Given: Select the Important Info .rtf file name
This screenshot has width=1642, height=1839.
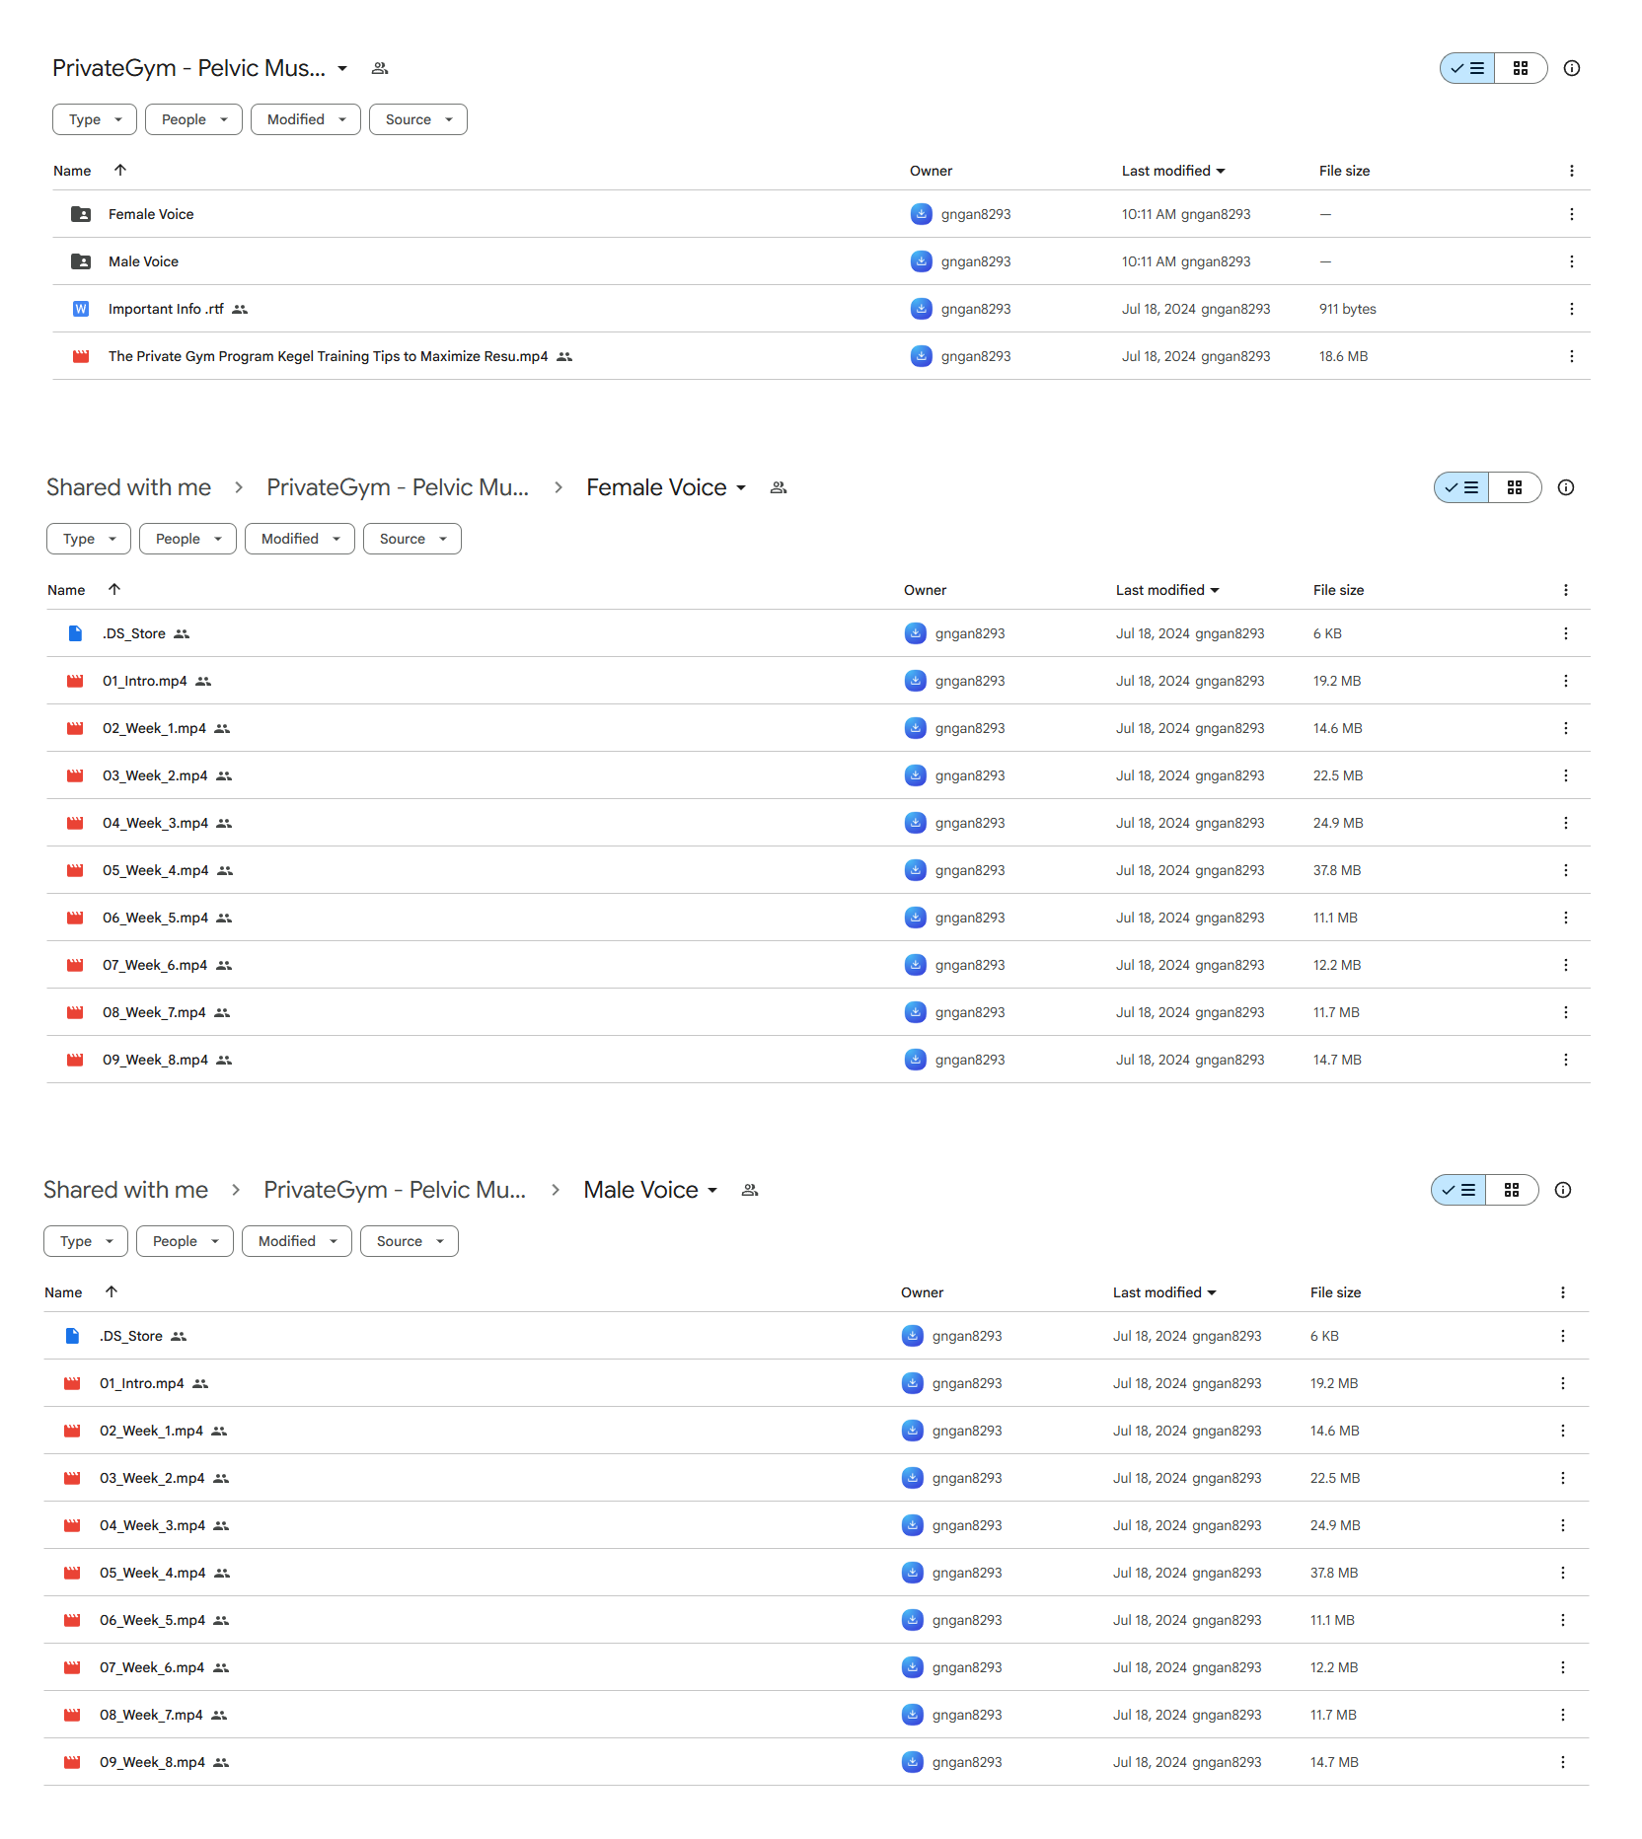Looking at the screenshot, I should [166, 309].
